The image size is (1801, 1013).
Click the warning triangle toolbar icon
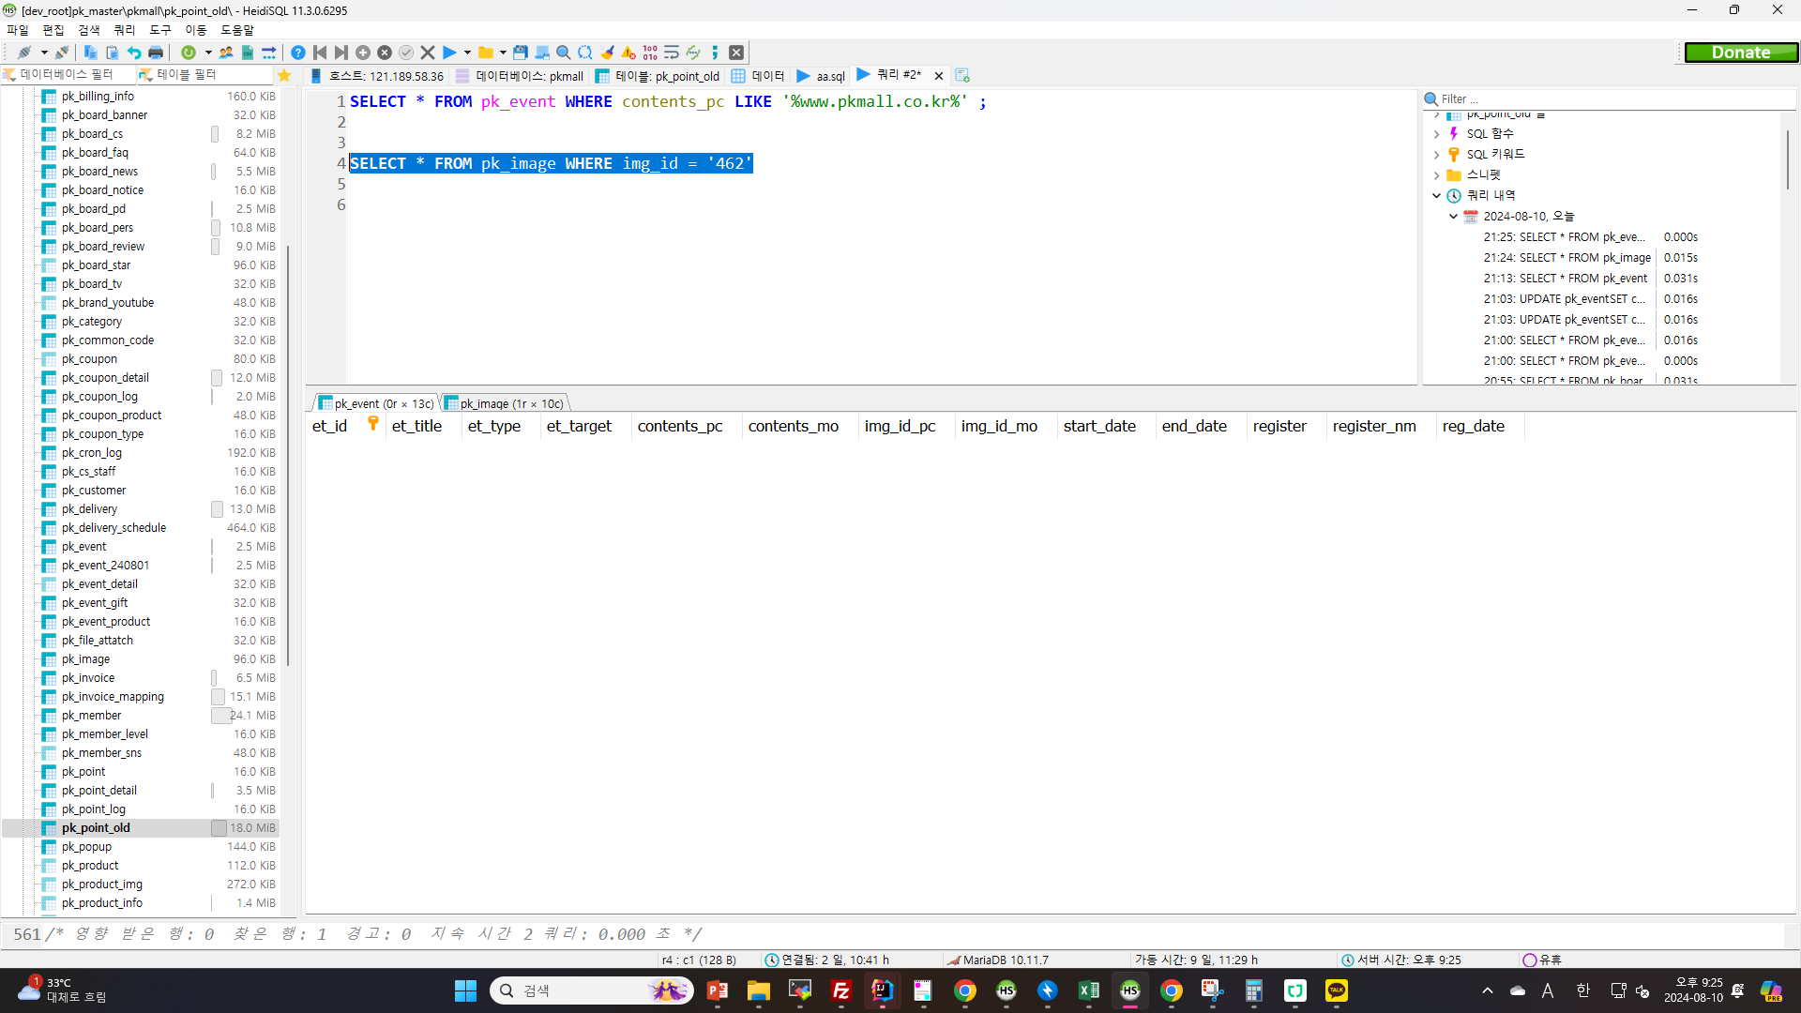point(628,53)
